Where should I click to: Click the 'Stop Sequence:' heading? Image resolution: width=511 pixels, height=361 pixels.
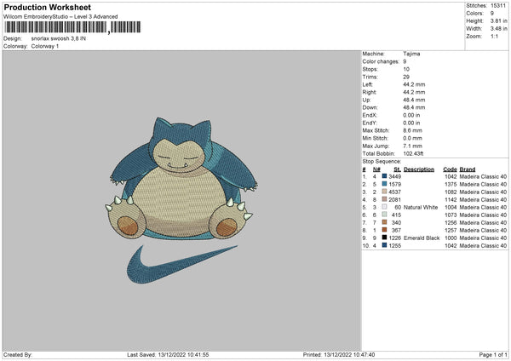point(382,161)
